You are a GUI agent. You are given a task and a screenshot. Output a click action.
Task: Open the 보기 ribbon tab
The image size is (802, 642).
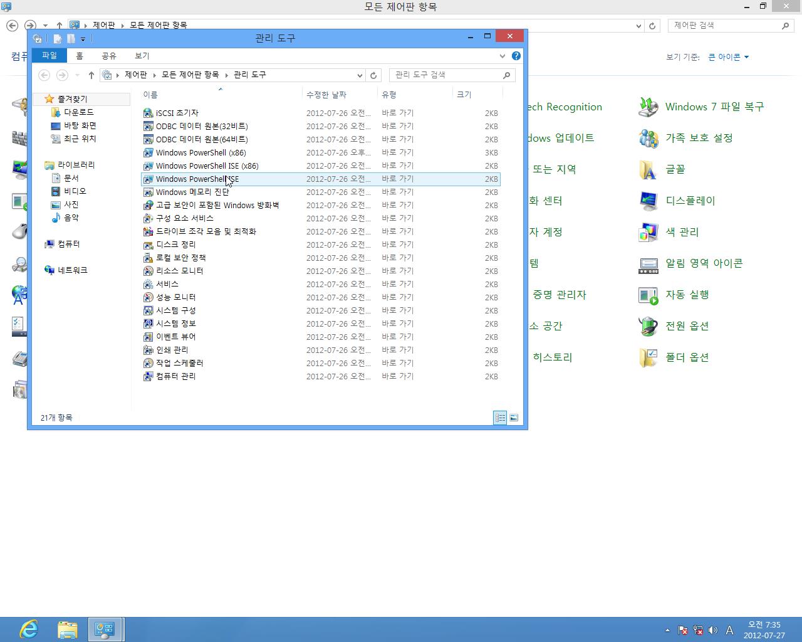click(x=142, y=56)
